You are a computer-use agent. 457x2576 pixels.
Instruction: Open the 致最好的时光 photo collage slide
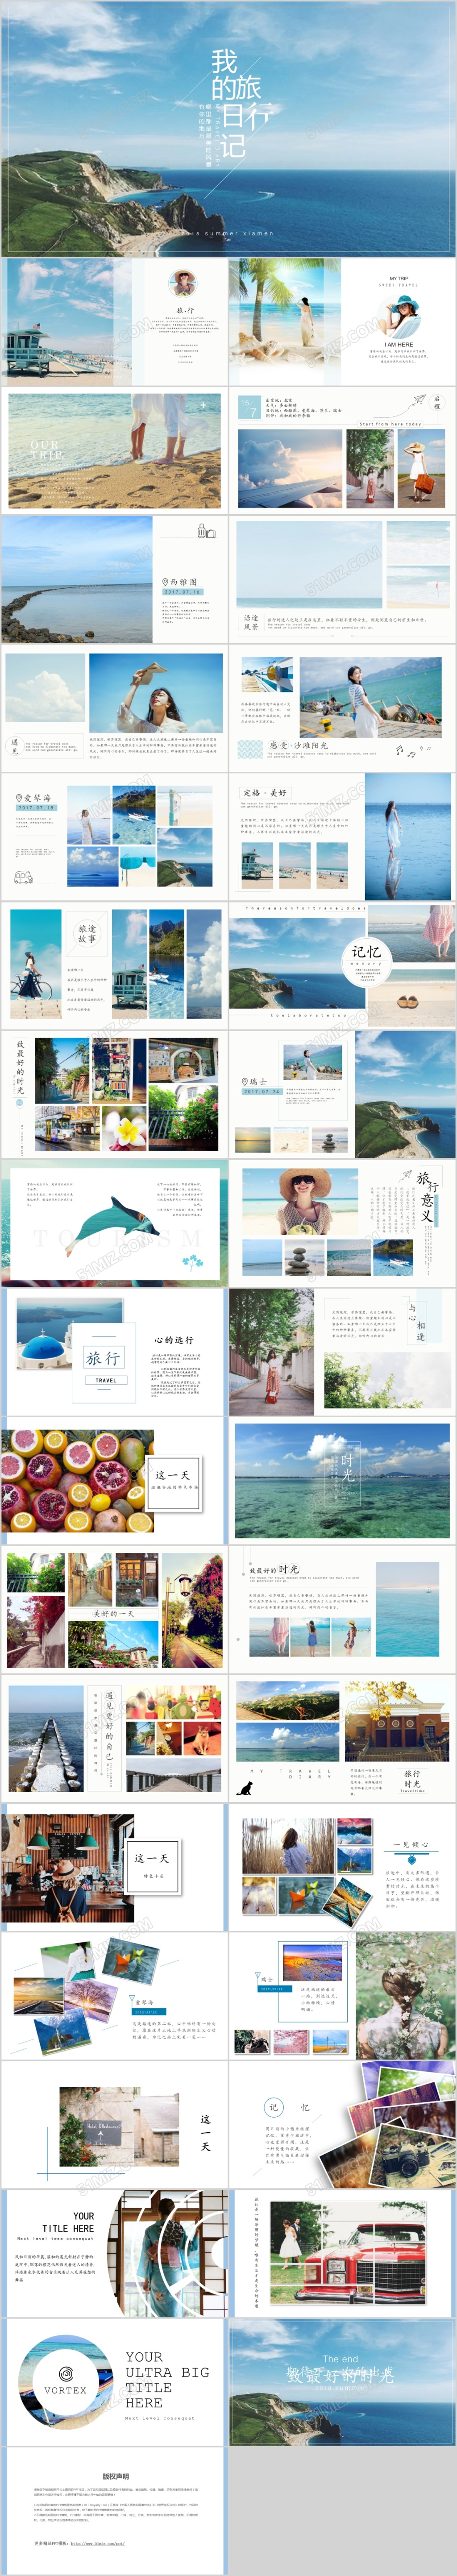click(113, 1094)
